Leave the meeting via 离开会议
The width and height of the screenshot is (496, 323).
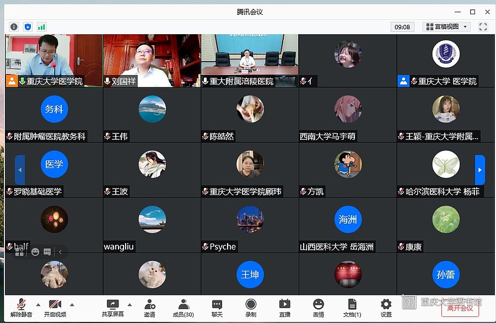[x=460, y=309]
